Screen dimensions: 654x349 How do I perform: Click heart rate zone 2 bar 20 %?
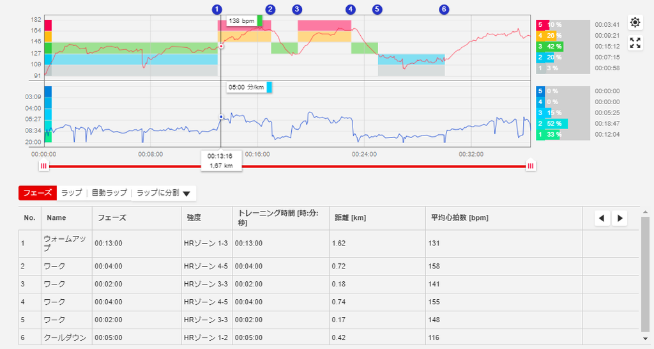(x=563, y=58)
